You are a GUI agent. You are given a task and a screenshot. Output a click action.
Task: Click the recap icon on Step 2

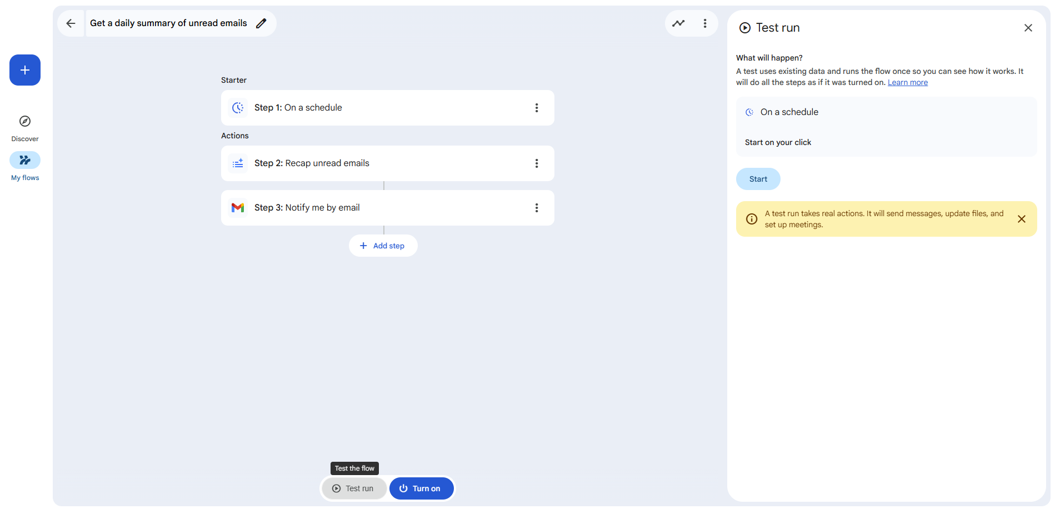pyautogui.click(x=238, y=163)
